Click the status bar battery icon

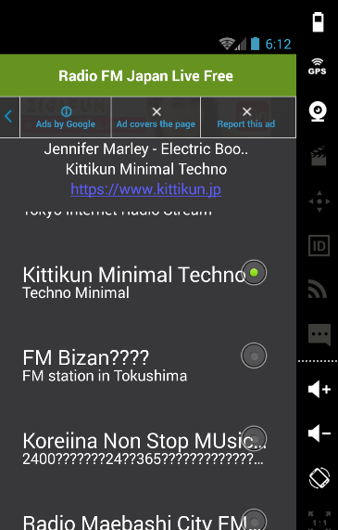point(256,44)
